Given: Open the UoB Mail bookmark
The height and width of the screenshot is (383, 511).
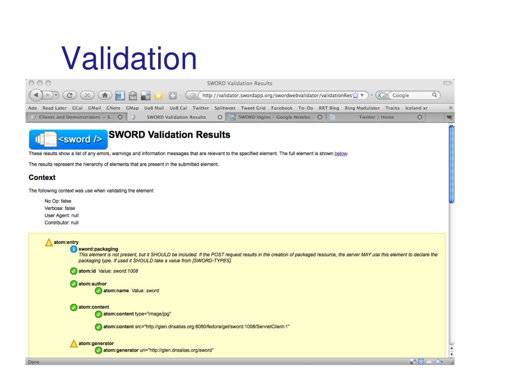Looking at the screenshot, I should point(154,108).
